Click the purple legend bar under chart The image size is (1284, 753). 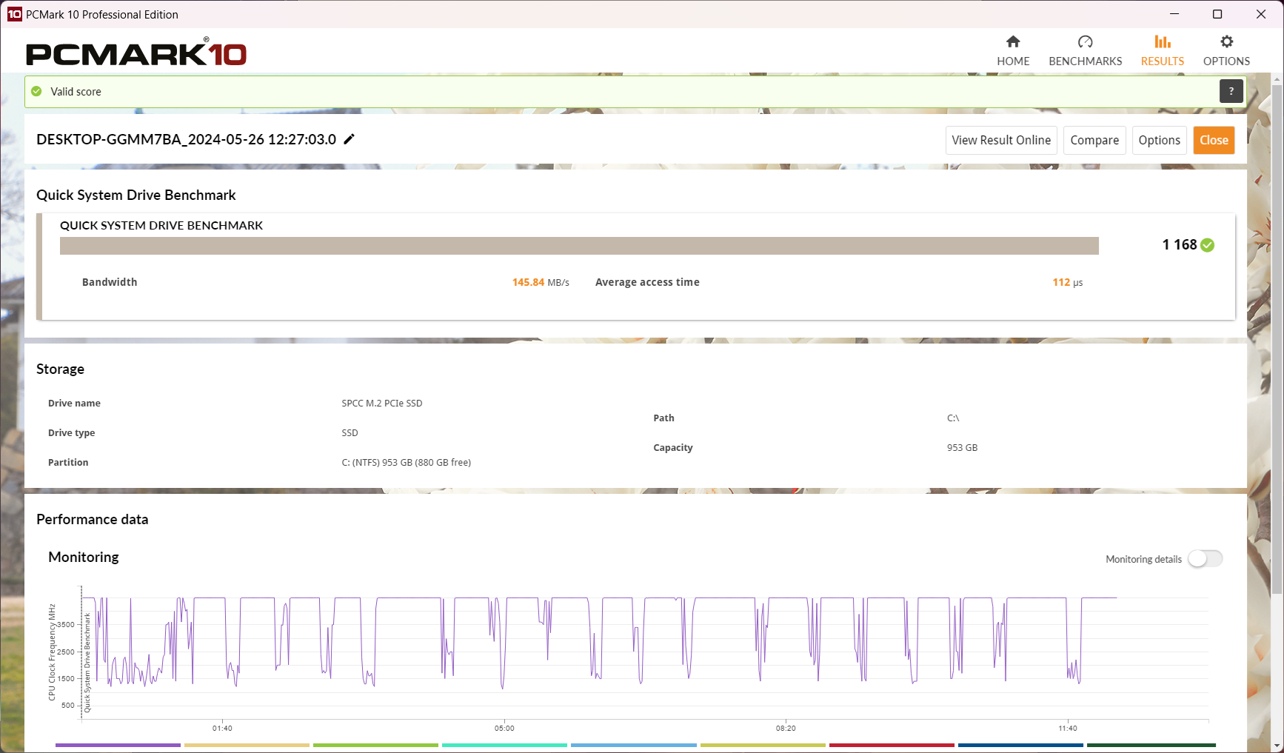point(118,745)
